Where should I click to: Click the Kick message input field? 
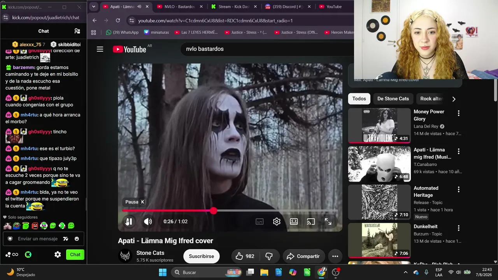click(x=38, y=239)
